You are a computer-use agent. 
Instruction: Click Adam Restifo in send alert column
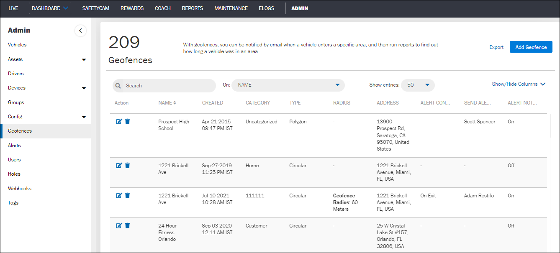point(479,196)
